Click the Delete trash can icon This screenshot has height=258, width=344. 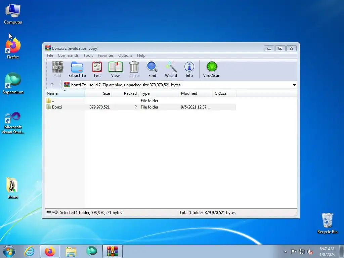[x=134, y=69]
